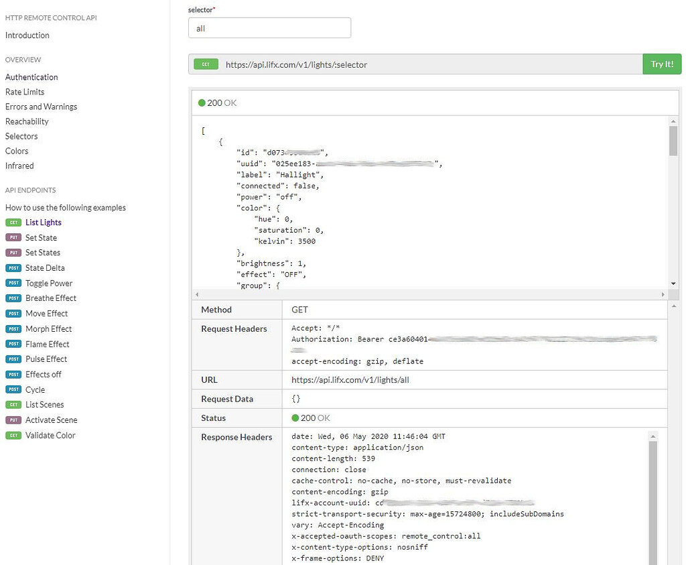Click the "kelvin": 3500 JSON line

(x=285, y=241)
